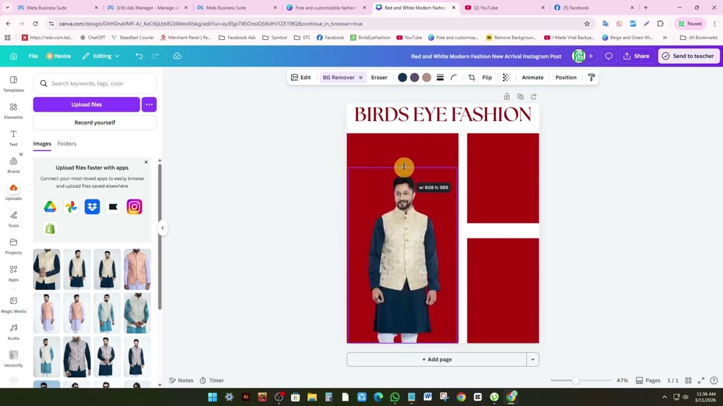Click the Record yourself button

click(95, 122)
